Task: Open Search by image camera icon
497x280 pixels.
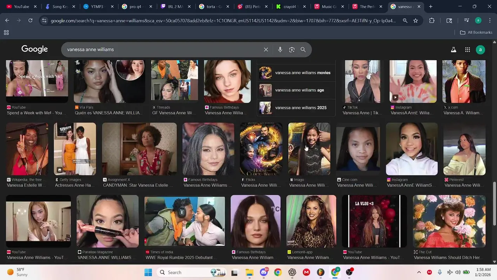Action: tap(292, 50)
